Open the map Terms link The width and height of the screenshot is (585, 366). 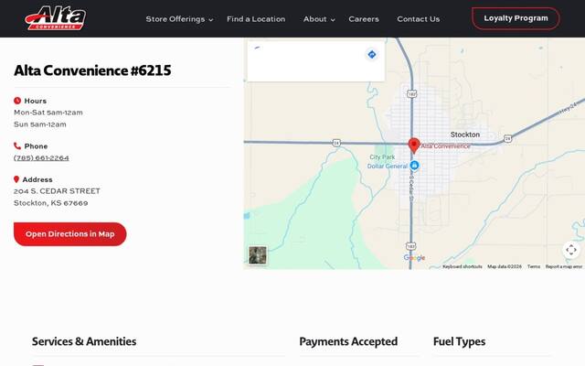[x=534, y=266]
